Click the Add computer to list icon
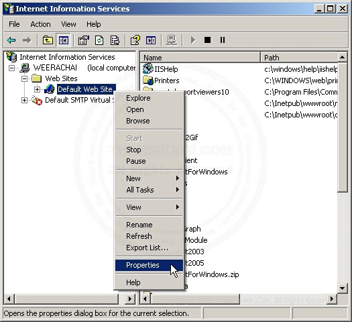352x322 pixels. [x=172, y=40]
